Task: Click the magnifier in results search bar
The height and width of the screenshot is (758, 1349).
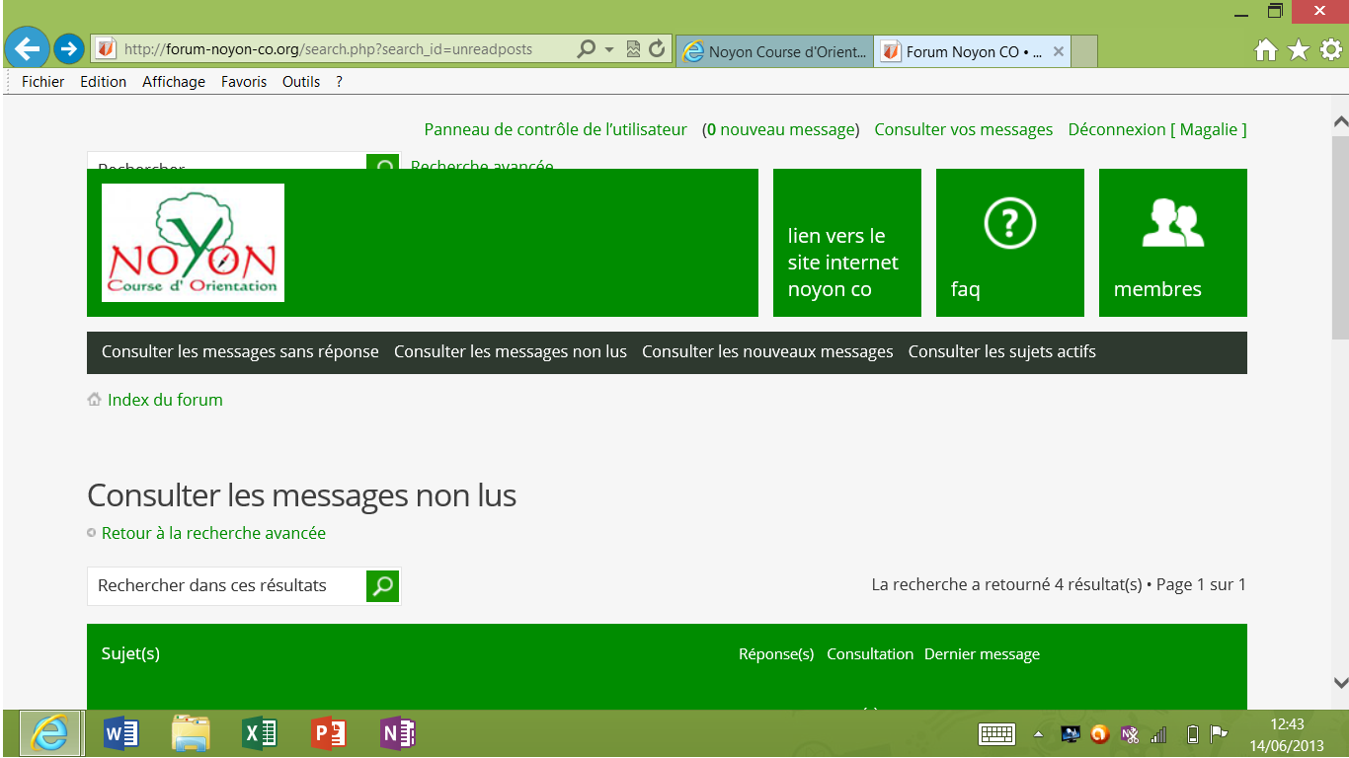Action: tap(381, 585)
